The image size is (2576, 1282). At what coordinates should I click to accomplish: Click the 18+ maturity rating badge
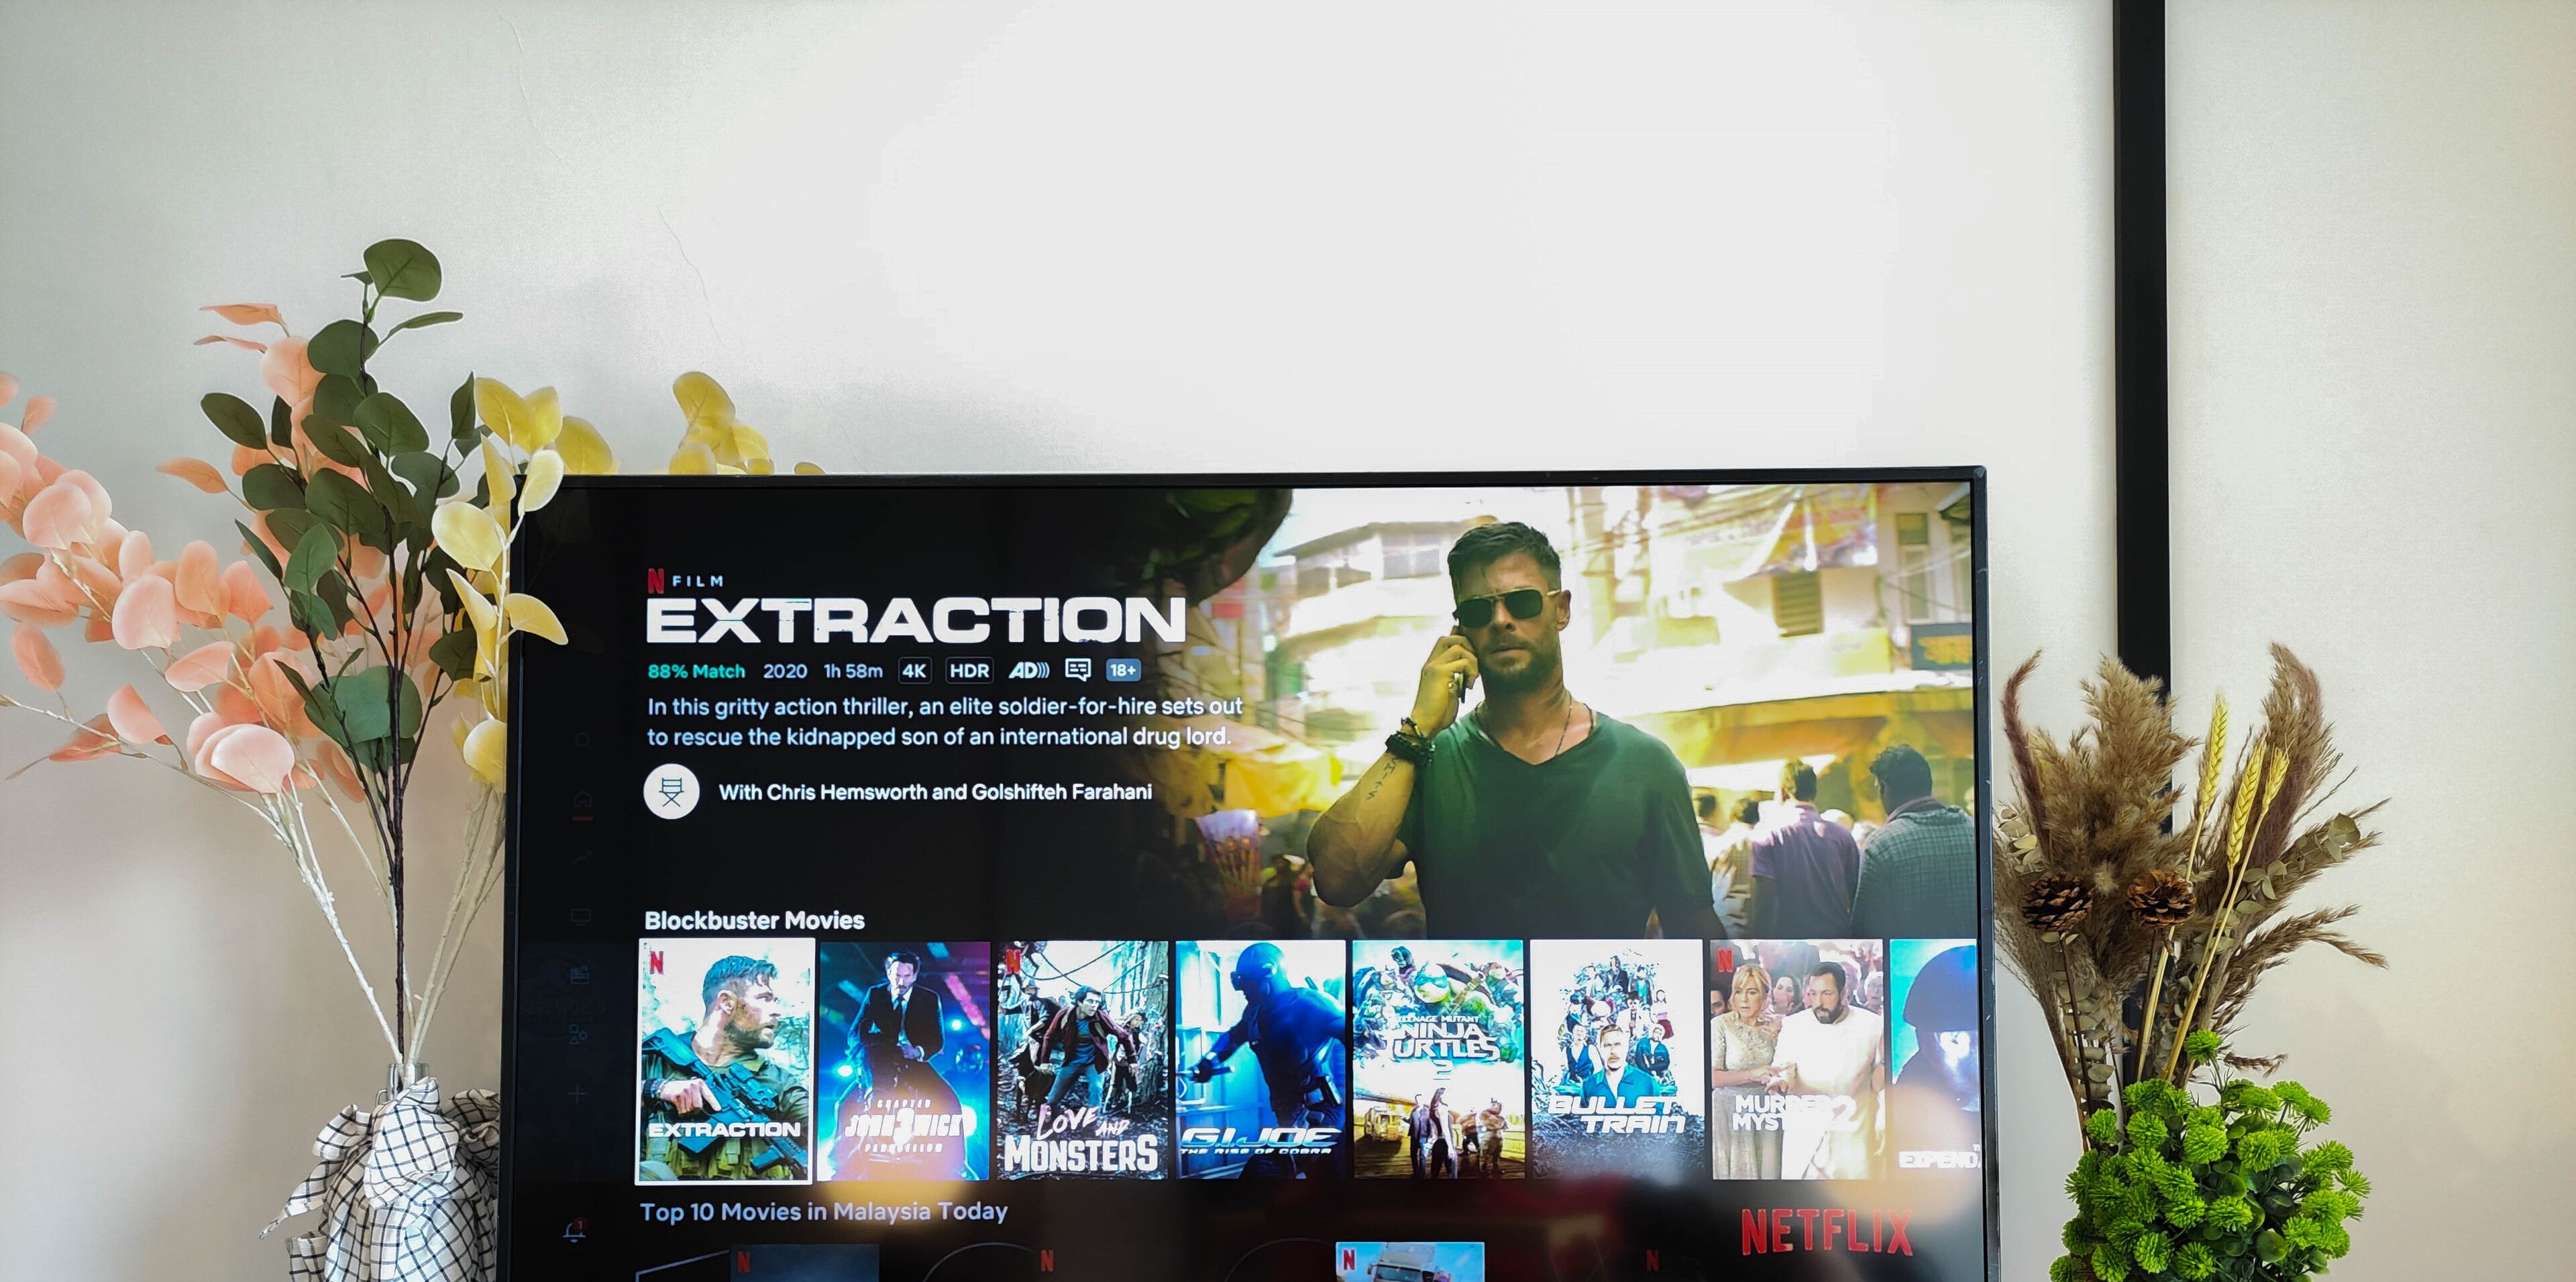point(1123,670)
